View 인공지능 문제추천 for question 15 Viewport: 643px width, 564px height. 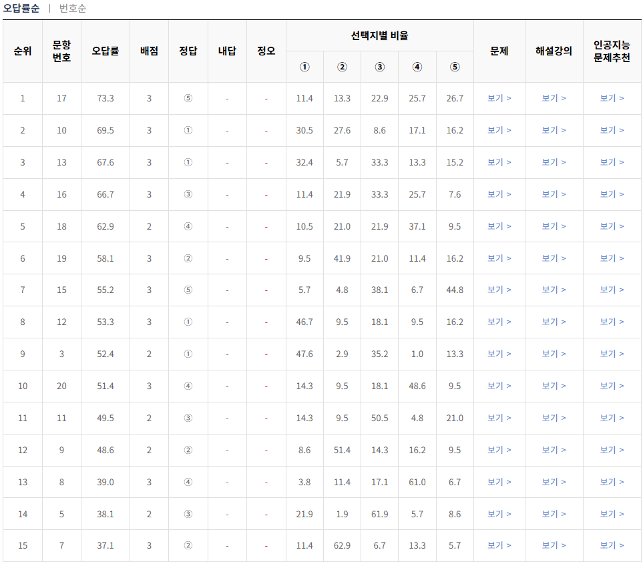[x=612, y=290]
